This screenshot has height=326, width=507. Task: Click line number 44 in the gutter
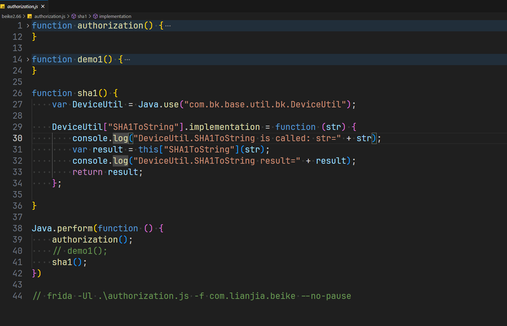pos(18,296)
